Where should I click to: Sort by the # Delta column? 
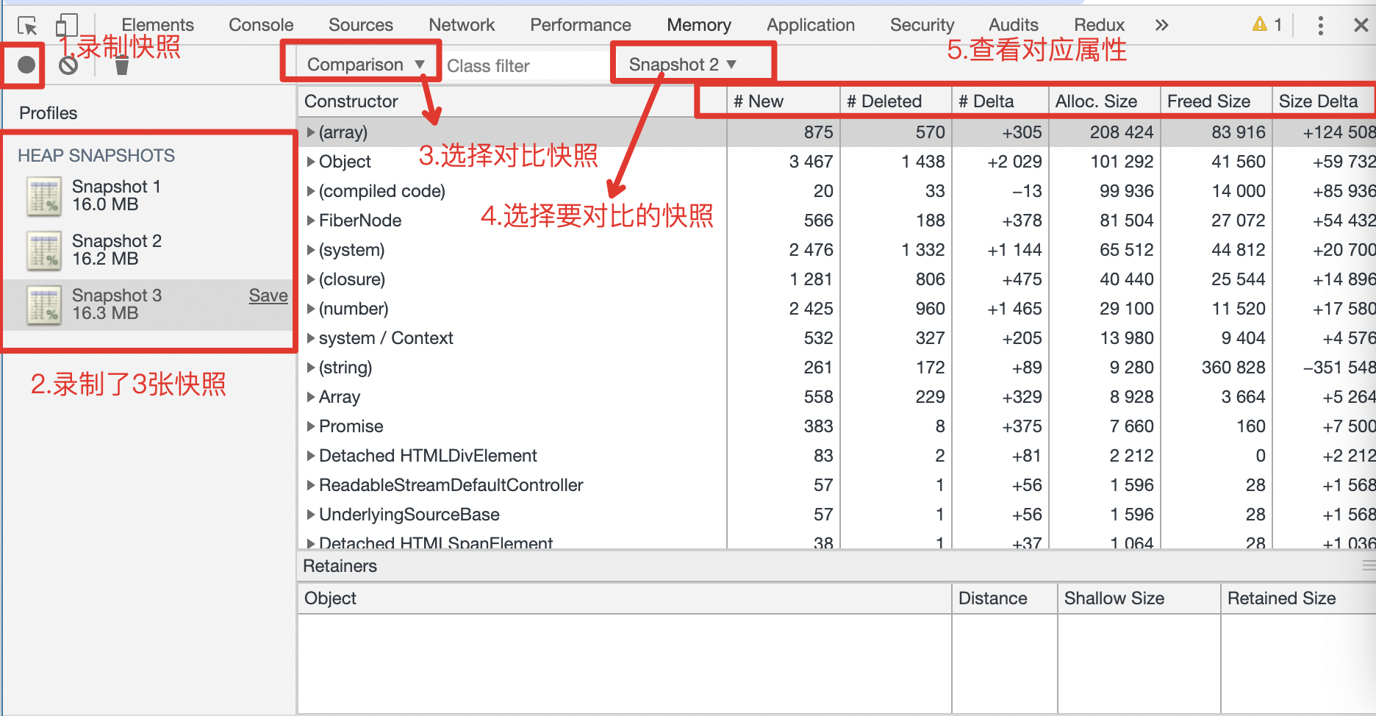[x=1000, y=101]
